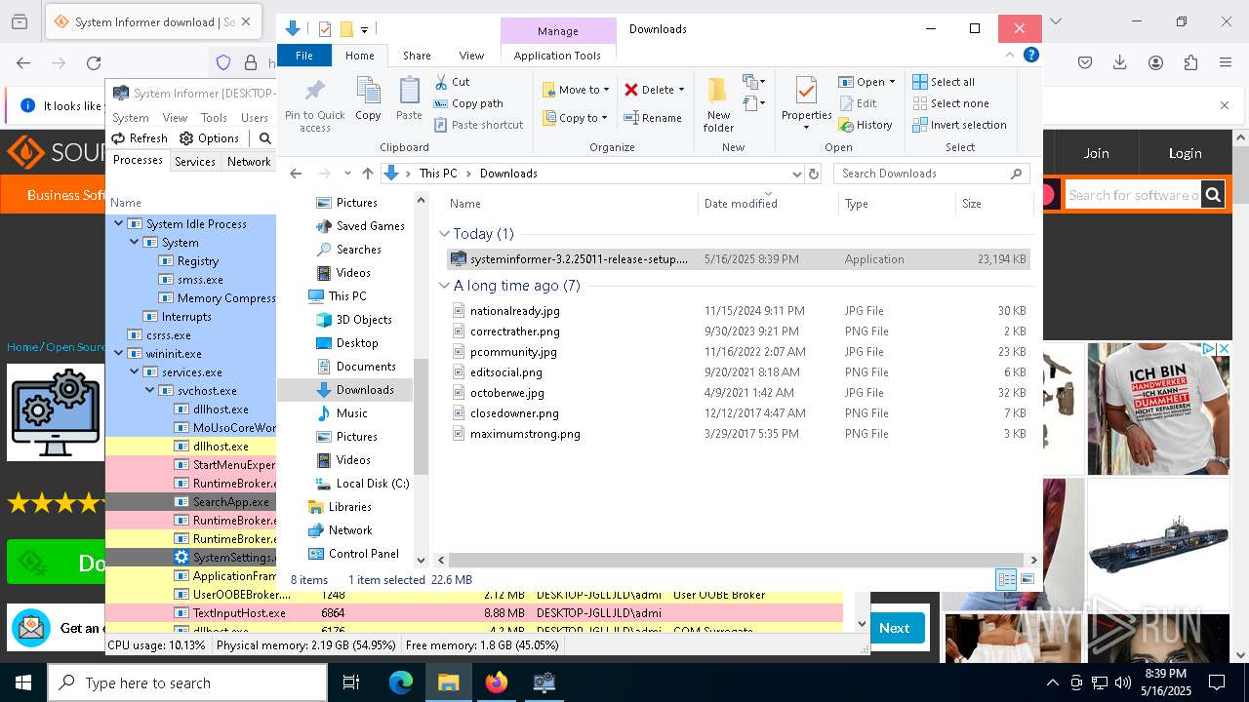Click Refresh in System Informer toolbar

click(140, 138)
